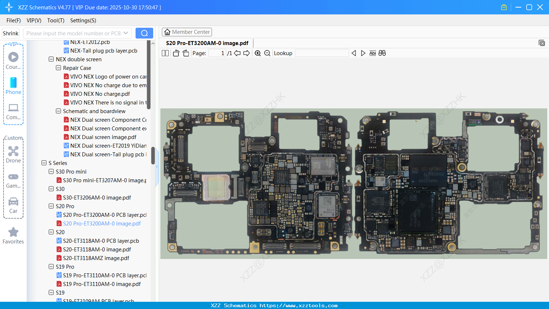Open the Tool(T) menu

[x=56, y=21]
